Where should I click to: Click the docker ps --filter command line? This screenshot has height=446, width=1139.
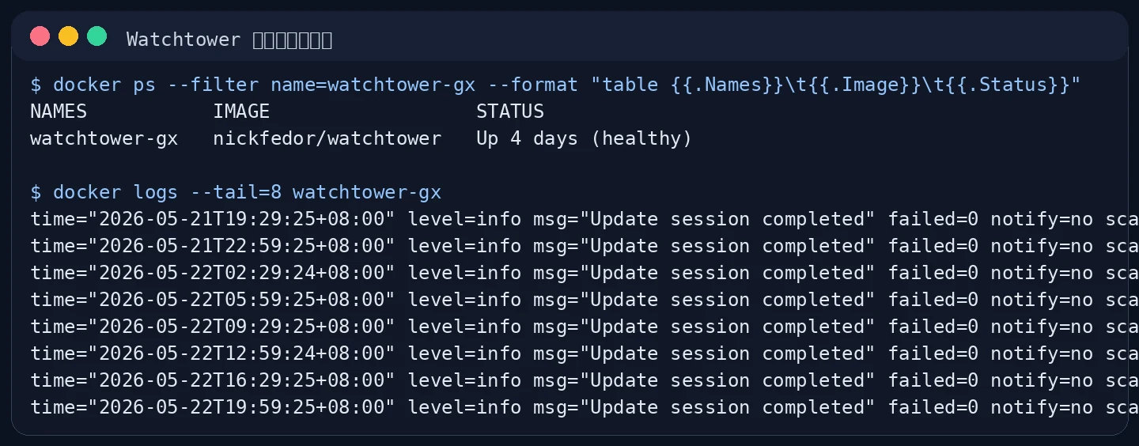[555, 85]
